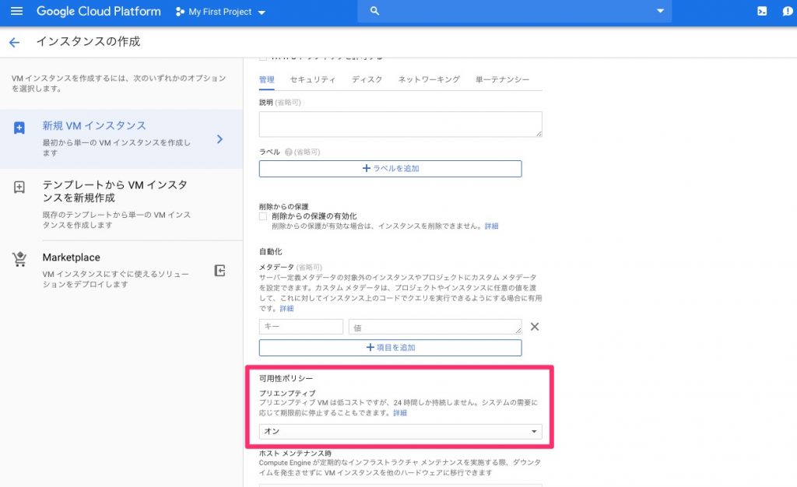Viewport: 797px width, 487px height.
Task: Expand the search bar dropdown arrow
Action: pyautogui.click(x=660, y=11)
